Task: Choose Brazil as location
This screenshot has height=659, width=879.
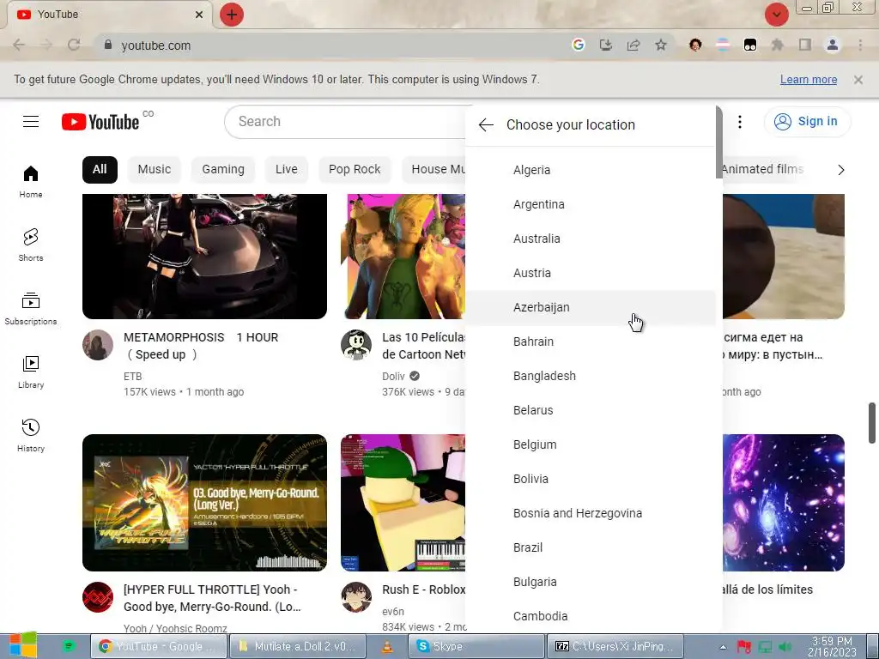Action: coord(591,547)
